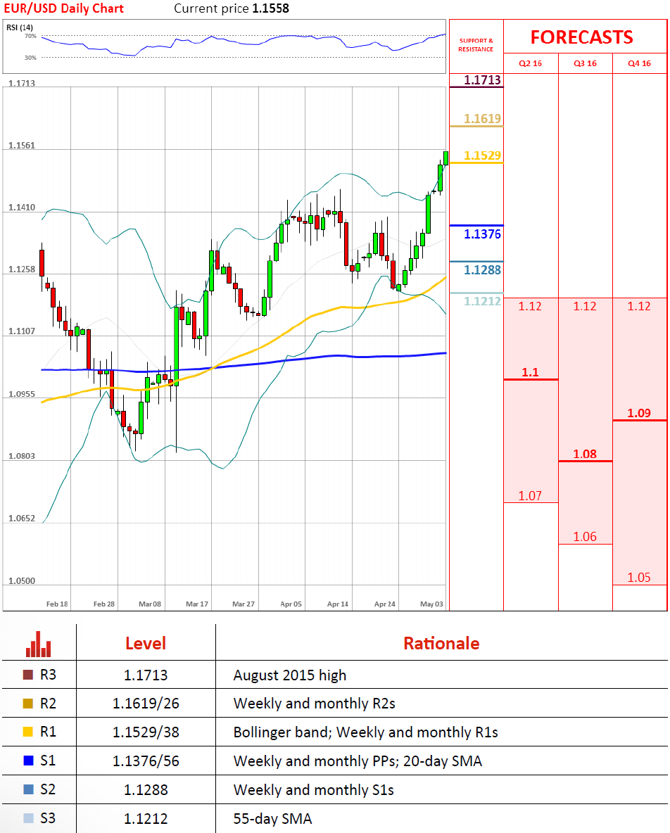
Task: Click the 1.1713 resistance level marker
Action: coord(483,80)
